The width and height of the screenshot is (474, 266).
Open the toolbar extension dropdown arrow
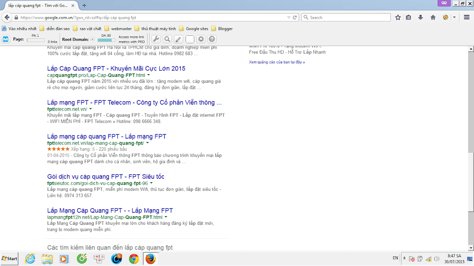pos(454,17)
